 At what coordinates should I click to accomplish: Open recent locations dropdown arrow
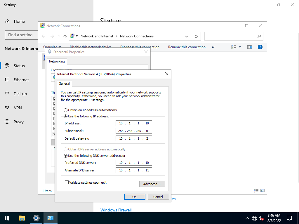(x=59, y=36)
